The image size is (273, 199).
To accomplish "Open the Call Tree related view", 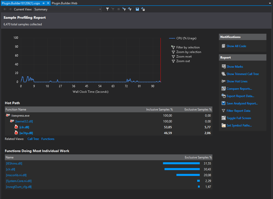I will tap(33, 139).
